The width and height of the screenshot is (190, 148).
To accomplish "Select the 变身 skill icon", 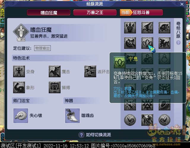I will [x=19, y=71].
